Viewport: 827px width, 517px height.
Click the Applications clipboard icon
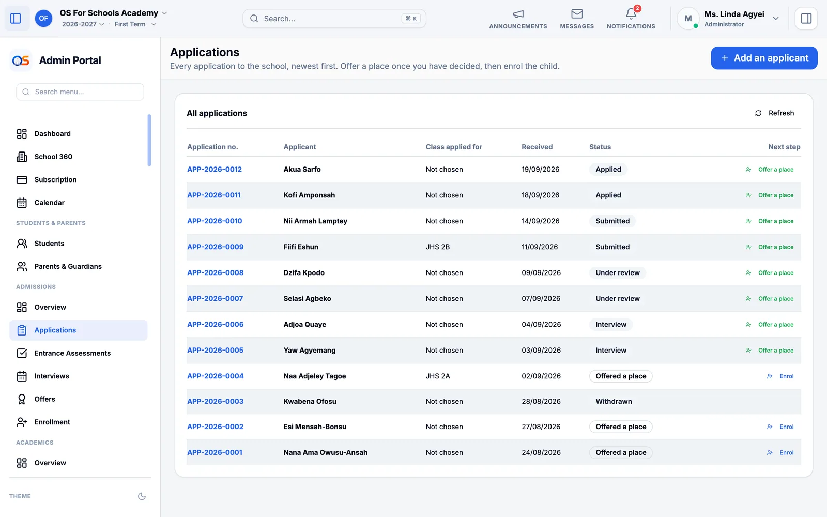(x=22, y=330)
